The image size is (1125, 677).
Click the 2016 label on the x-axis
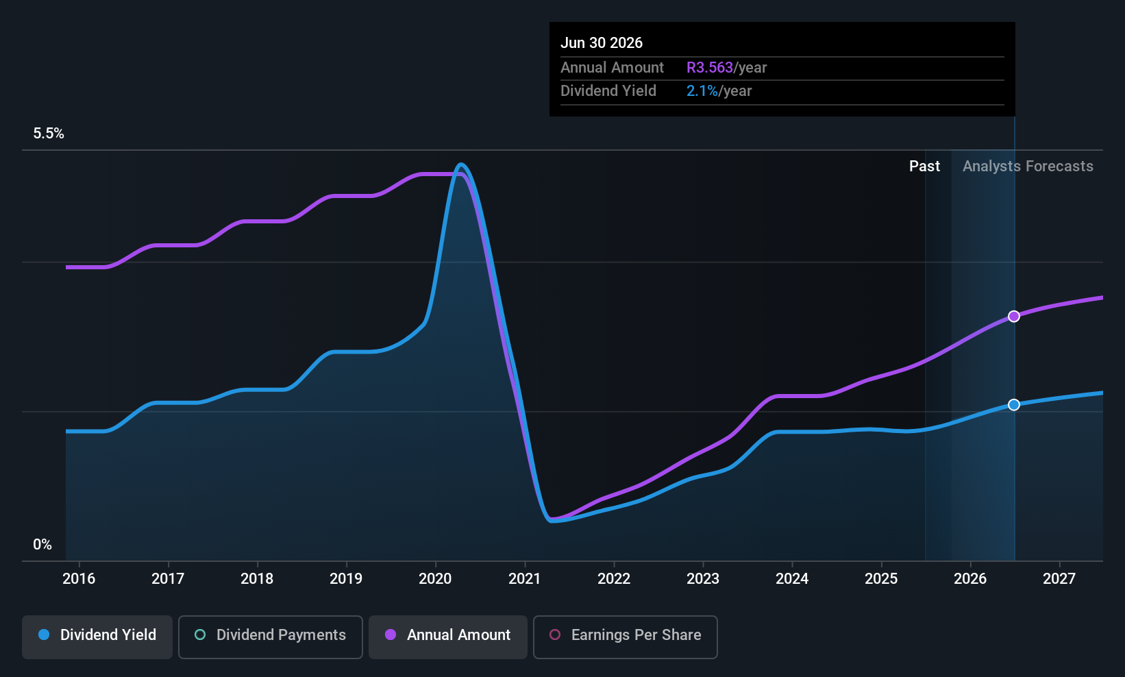click(79, 579)
